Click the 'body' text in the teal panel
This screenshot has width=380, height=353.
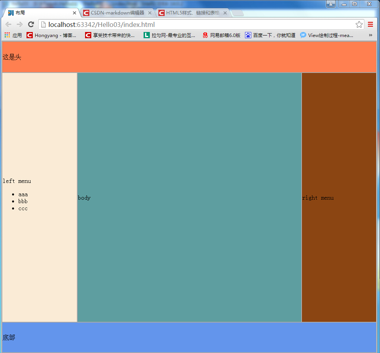(x=84, y=198)
